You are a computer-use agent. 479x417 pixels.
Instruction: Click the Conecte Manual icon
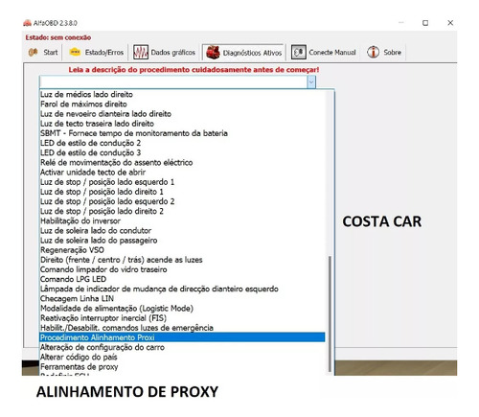coord(299,52)
